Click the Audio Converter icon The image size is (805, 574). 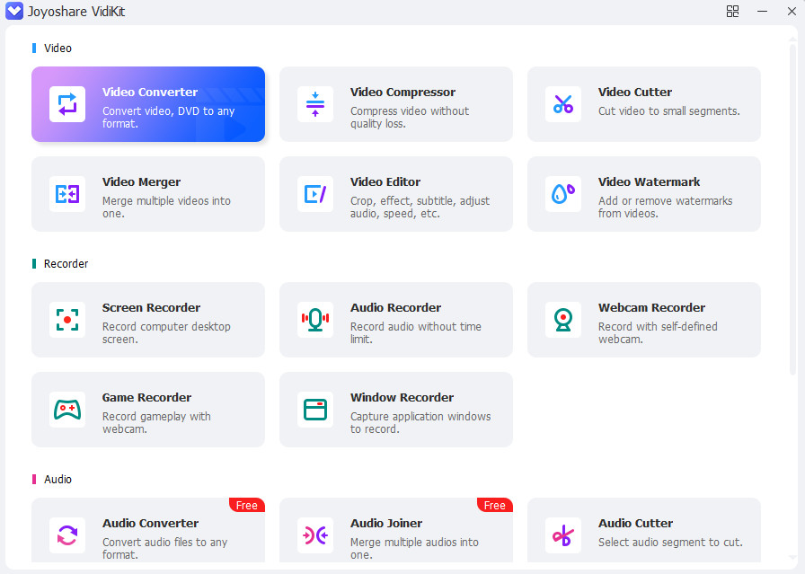point(67,535)
